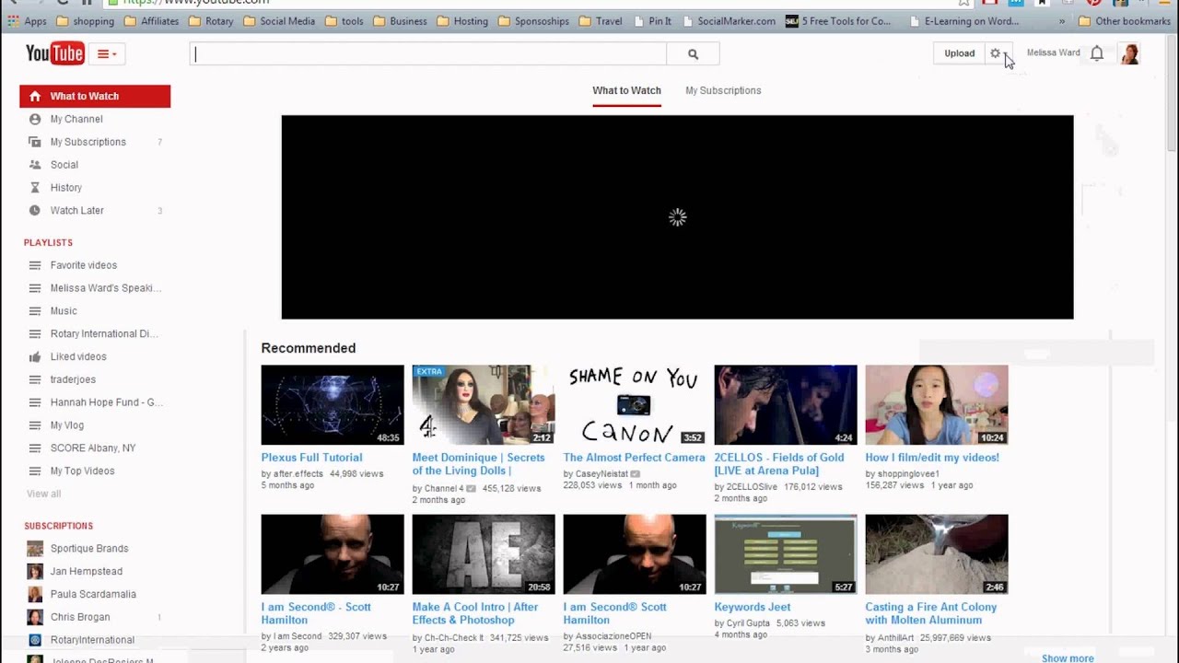This screenshot has width=1179, height=663.
Task: Click the Paula Scardamalia channel avatar
Action: (x=35, y=595)
